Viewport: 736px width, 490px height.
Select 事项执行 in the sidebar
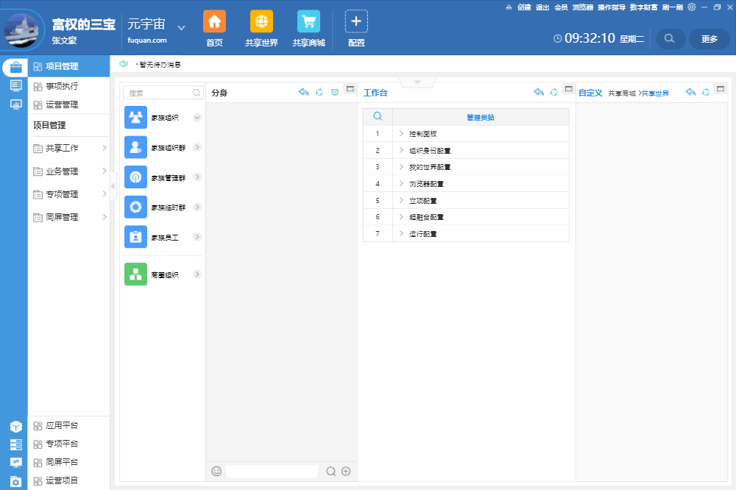62,86
